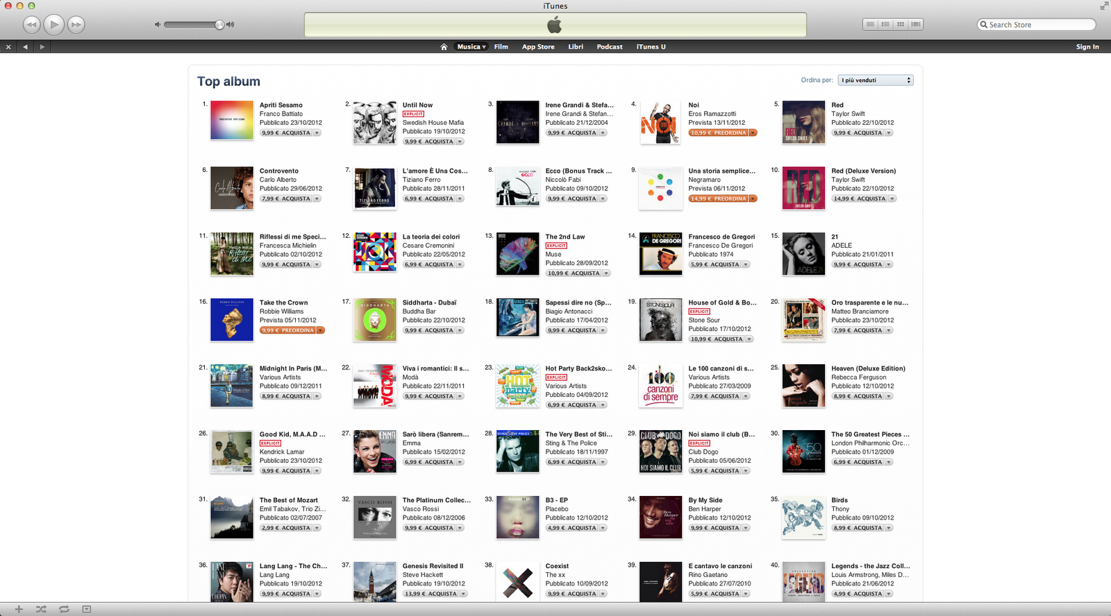Switch to album list view icon
This screenshot has height=616, width=1111.
tap(885, 24)
